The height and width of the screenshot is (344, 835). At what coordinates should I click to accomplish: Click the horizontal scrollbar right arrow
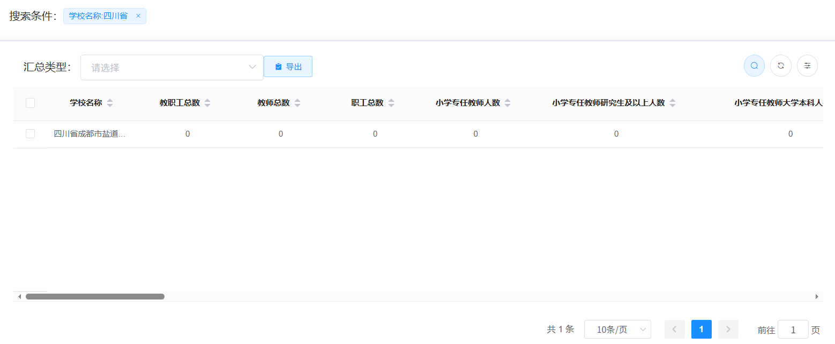coord(817,296)
